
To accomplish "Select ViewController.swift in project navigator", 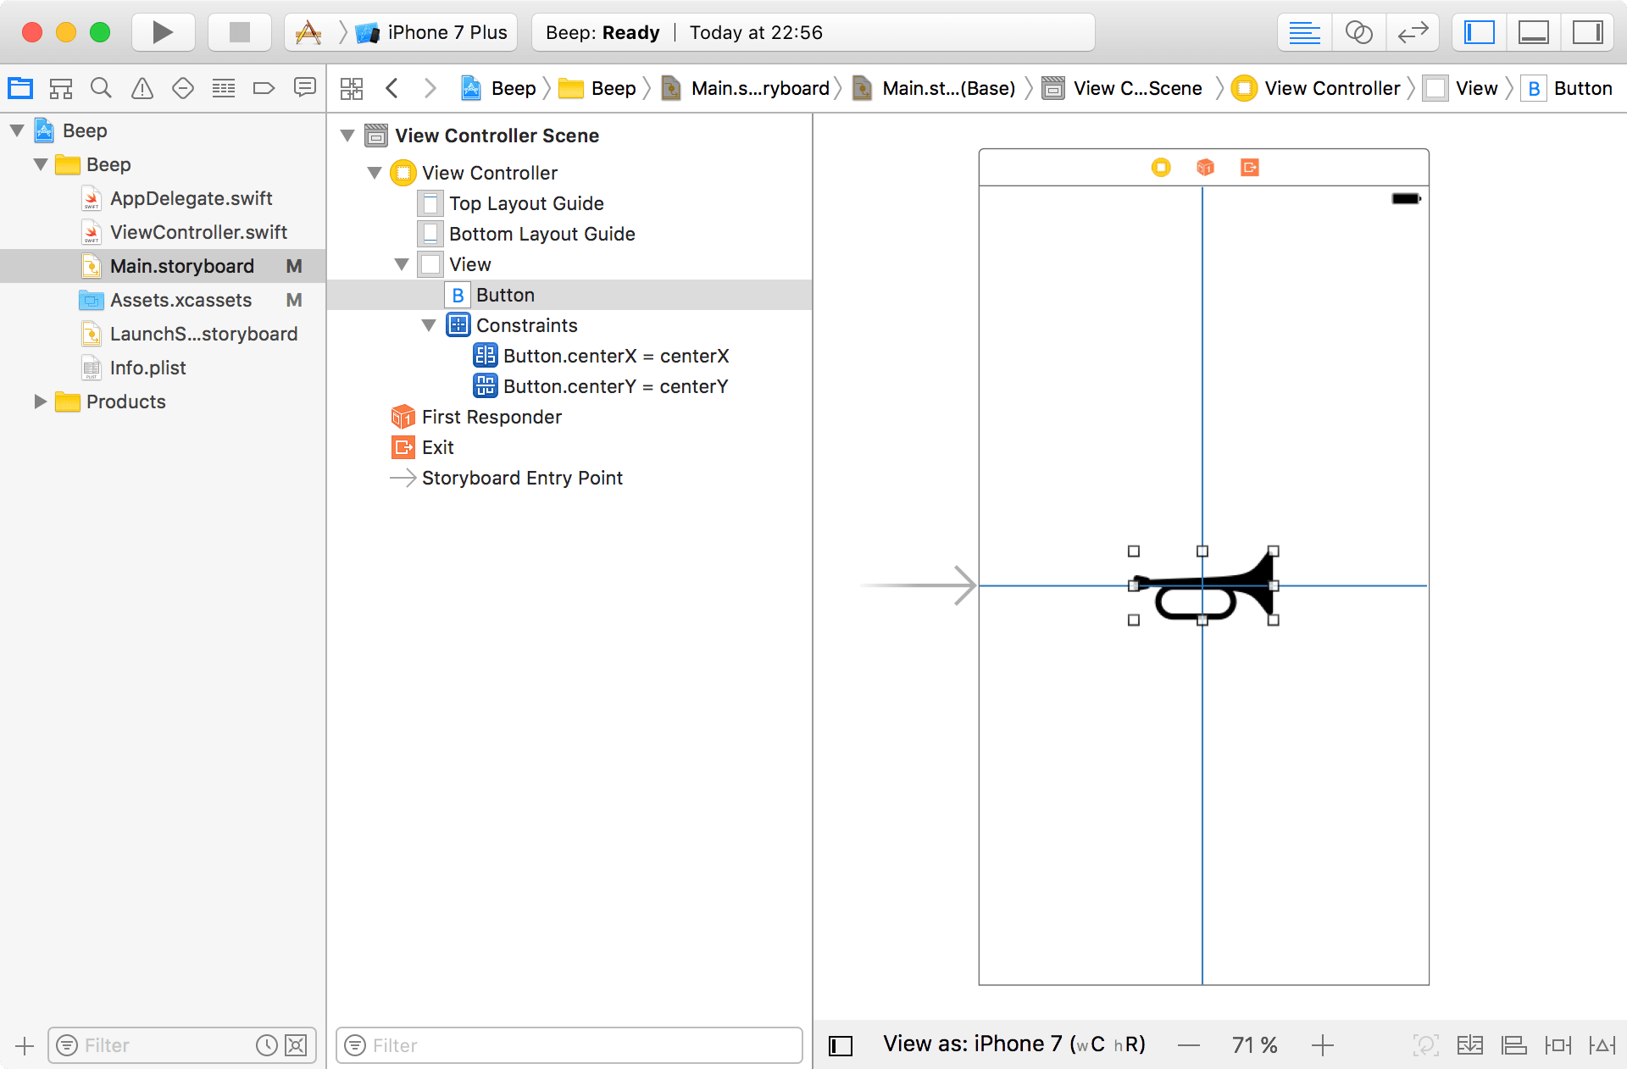I will [x=198, y=232].
